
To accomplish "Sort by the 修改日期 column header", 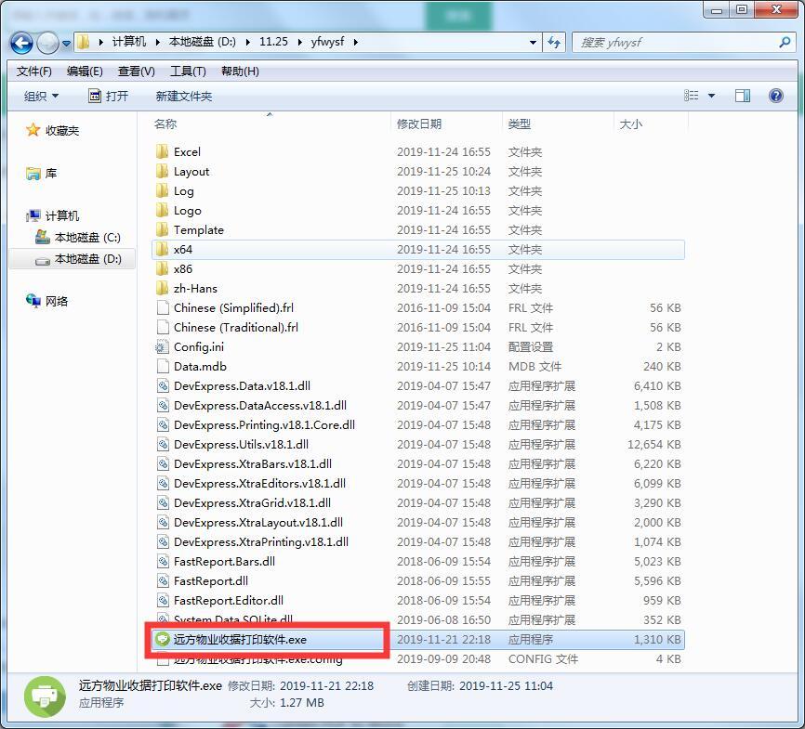I will [419, 124].
